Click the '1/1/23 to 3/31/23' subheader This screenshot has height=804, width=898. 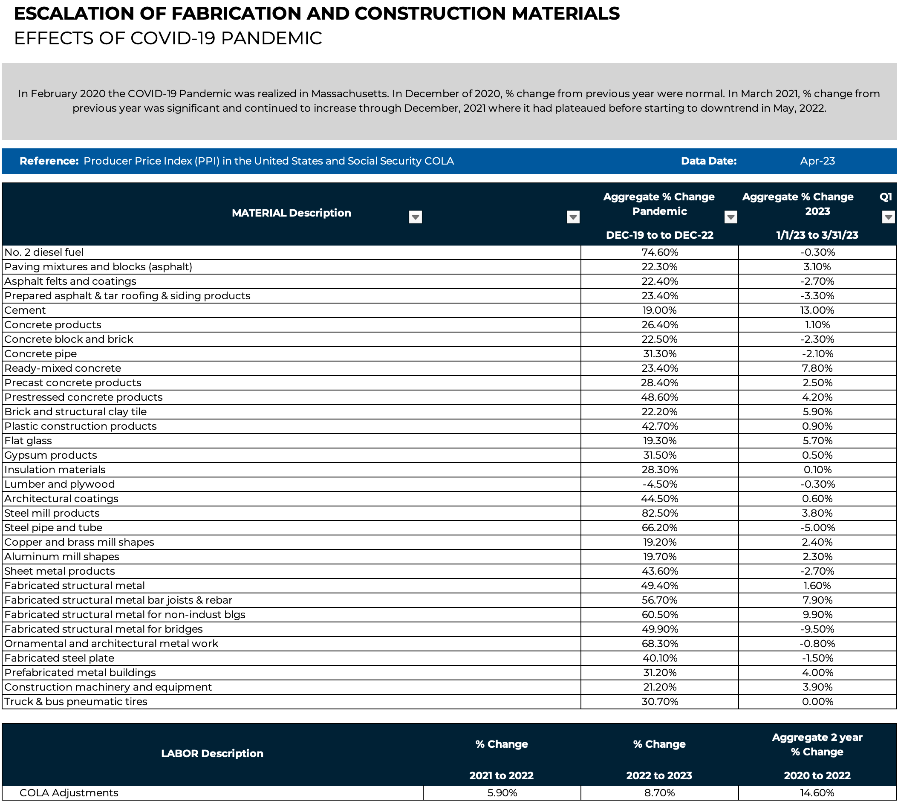pos(817,235)
